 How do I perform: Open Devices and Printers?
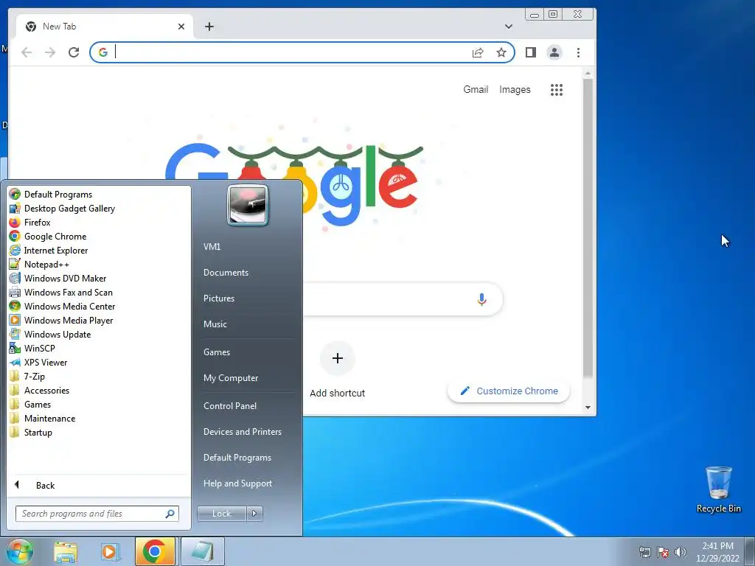click(x=242, y=432)
